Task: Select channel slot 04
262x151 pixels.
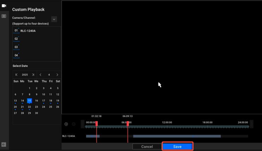Action: tap(16, 55)
